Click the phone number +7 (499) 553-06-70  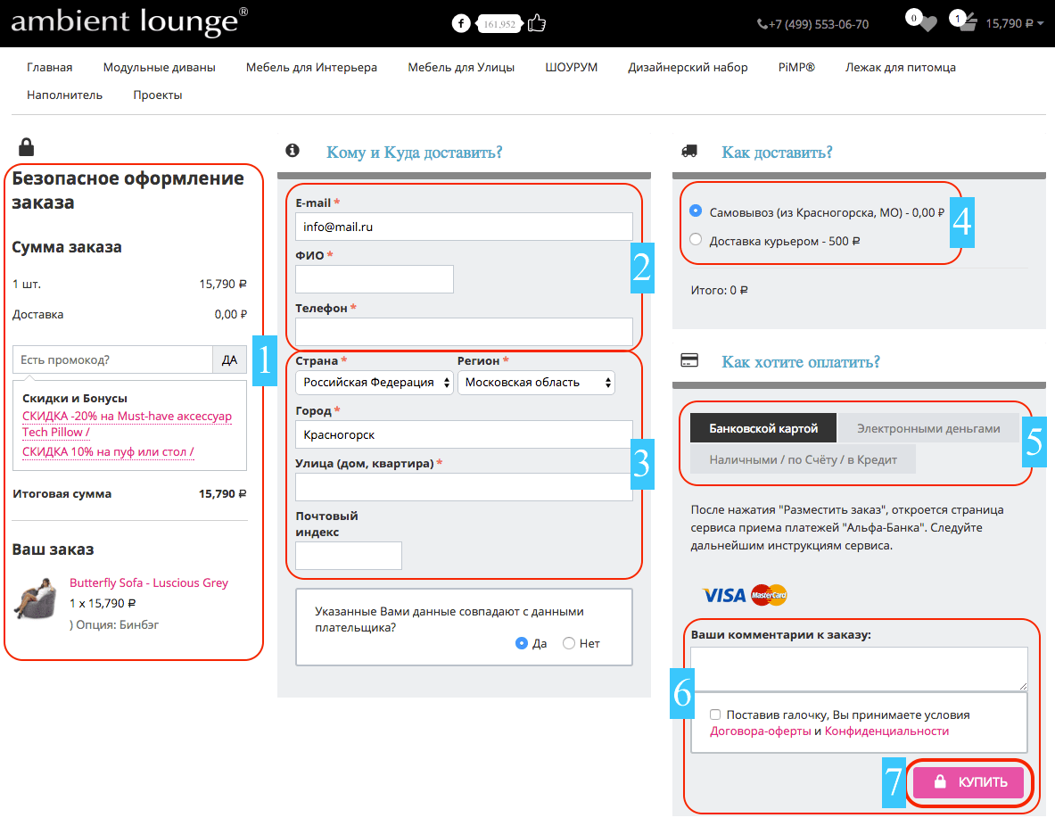[x=819, y=24]
